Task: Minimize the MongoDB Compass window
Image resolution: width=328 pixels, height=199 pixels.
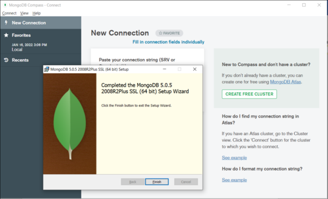Action: tap(289, 5)
